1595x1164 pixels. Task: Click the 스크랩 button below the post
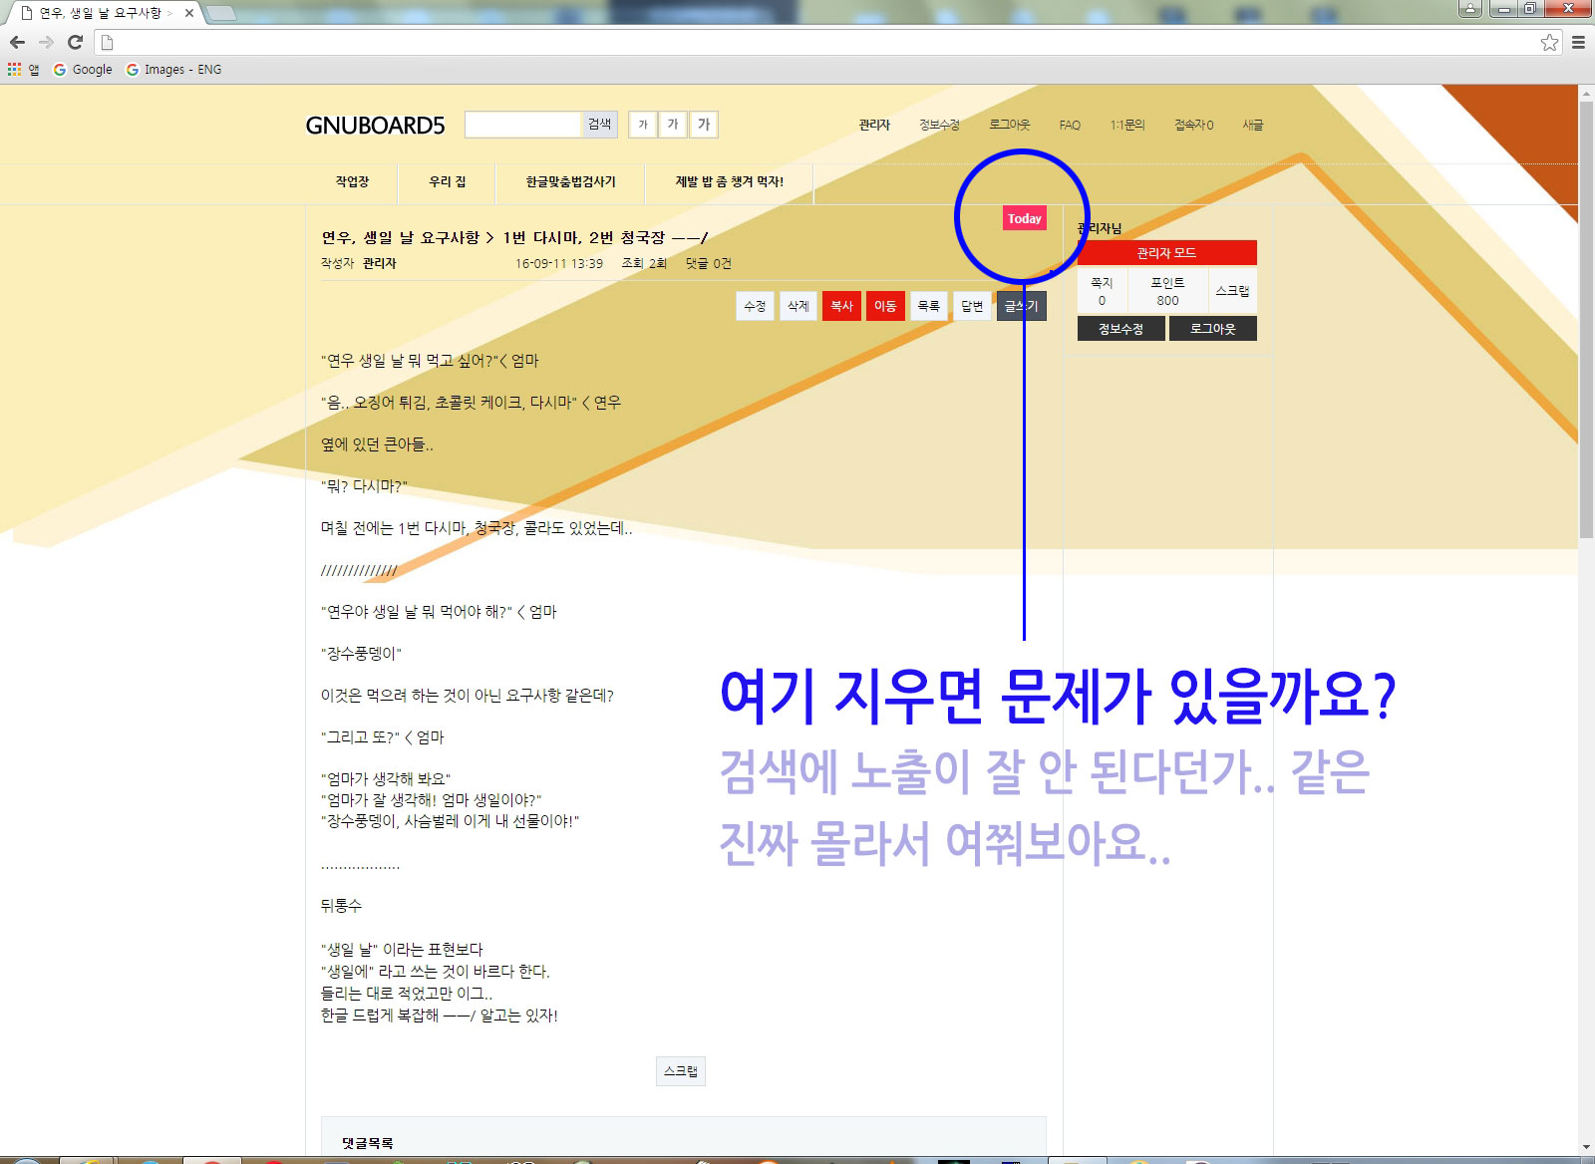pyautogui.click(x=681, y=1071)
